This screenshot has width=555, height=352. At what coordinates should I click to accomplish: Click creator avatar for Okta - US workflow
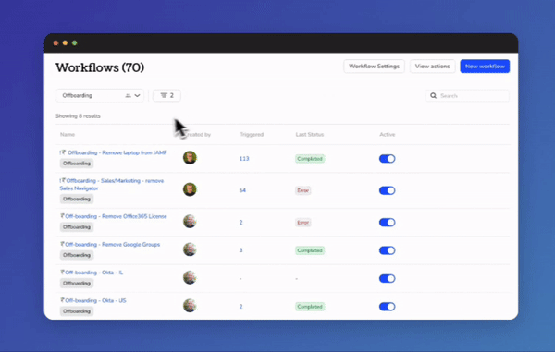190,306
